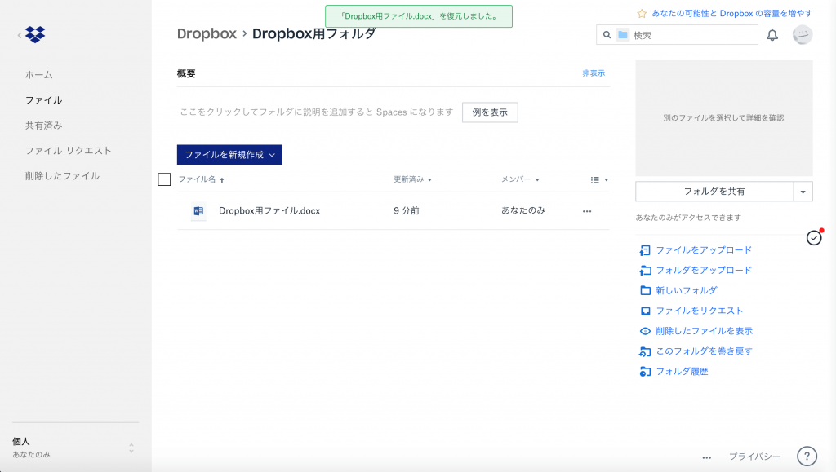Open ファイル リクエスト in the sidebar
The height and width of the screenshot is (472, 836).
pyautogui.click(x=69, y=151)
